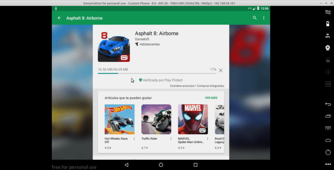334x170 pixels.
Task: Open search in the Play Store
Action: [x=254, y=18]
